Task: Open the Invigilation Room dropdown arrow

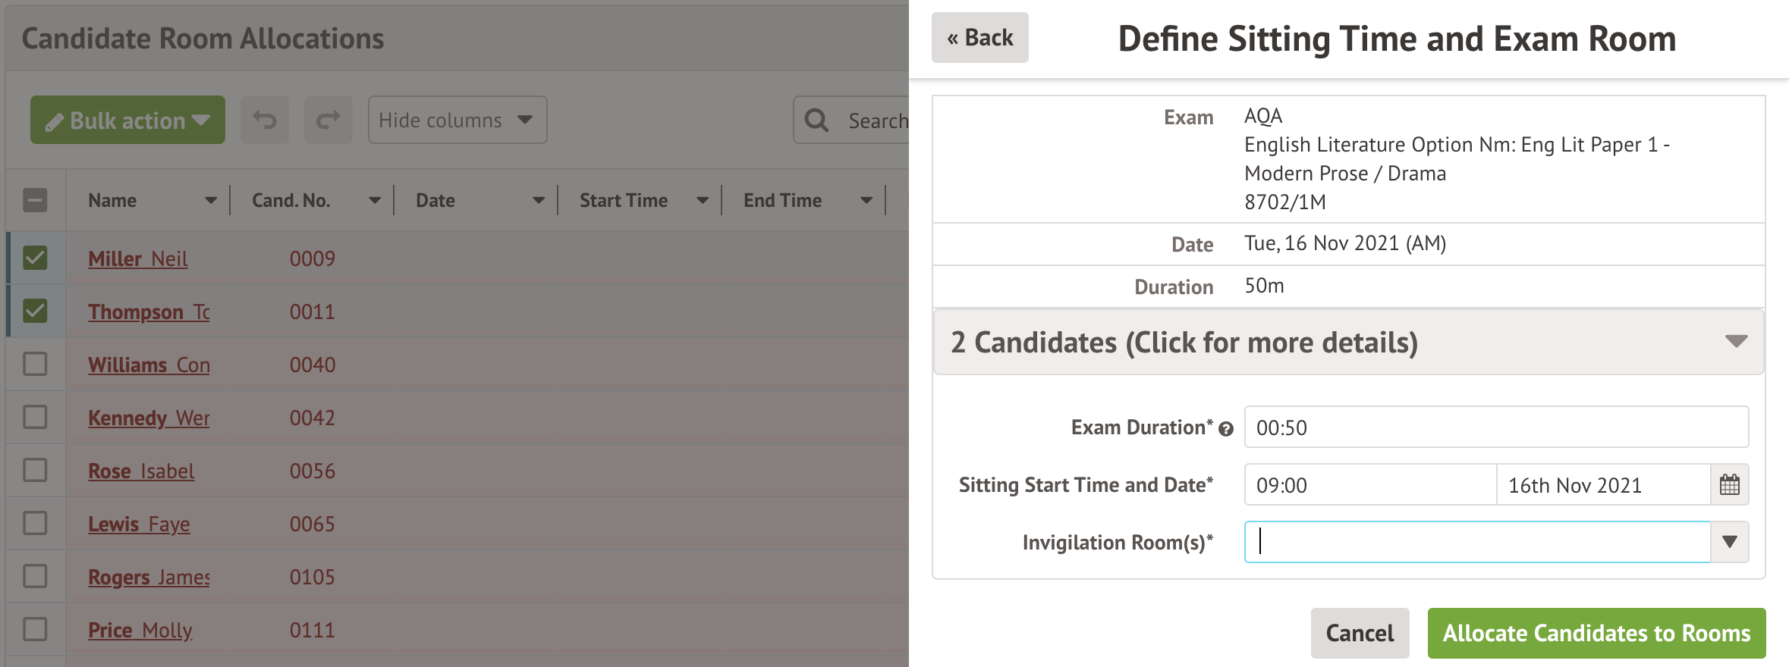Action: pos(1729,542)
